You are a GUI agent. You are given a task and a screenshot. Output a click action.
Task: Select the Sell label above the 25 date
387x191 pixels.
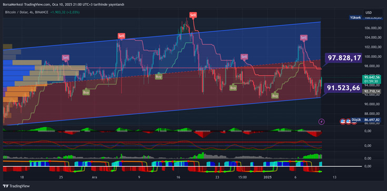(x=65, y=58)
